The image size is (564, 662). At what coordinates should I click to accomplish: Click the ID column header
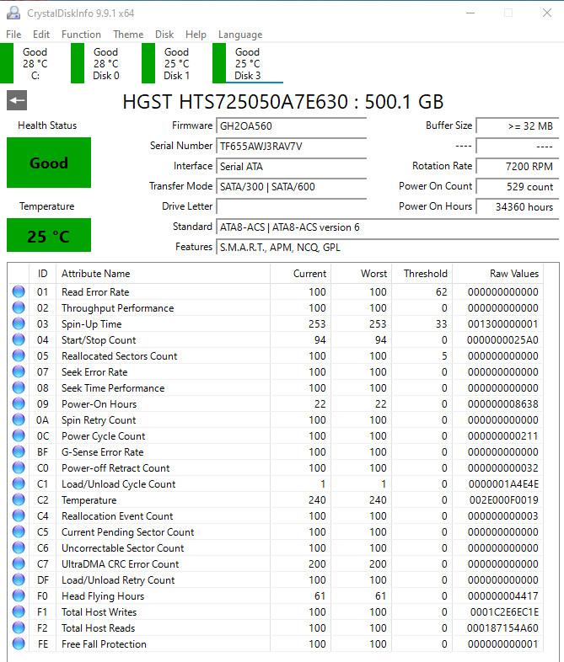point(42,274)
